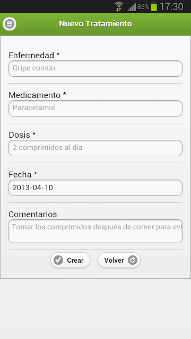The width and height of the screenshot is (191, 339).
Task: Tap the Enfermedad * label
Action: coord(34,55)
